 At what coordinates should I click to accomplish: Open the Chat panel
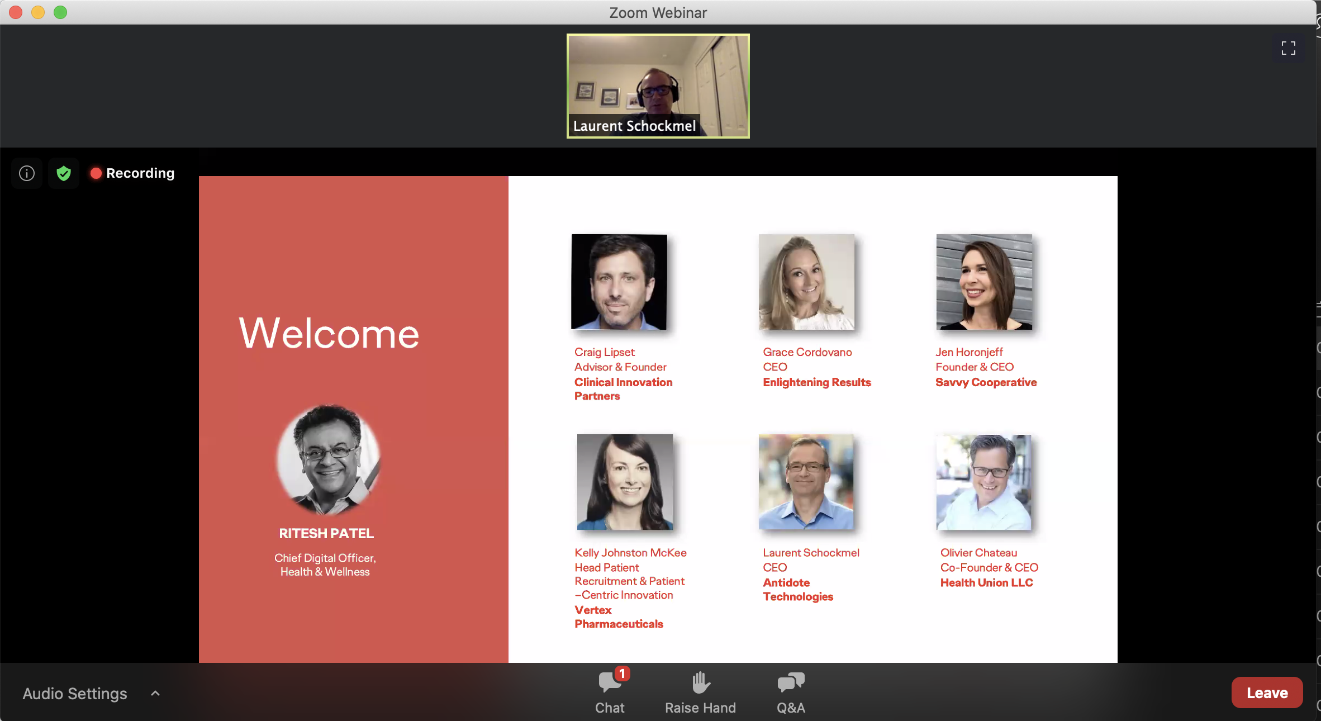(x=609, y=692)
